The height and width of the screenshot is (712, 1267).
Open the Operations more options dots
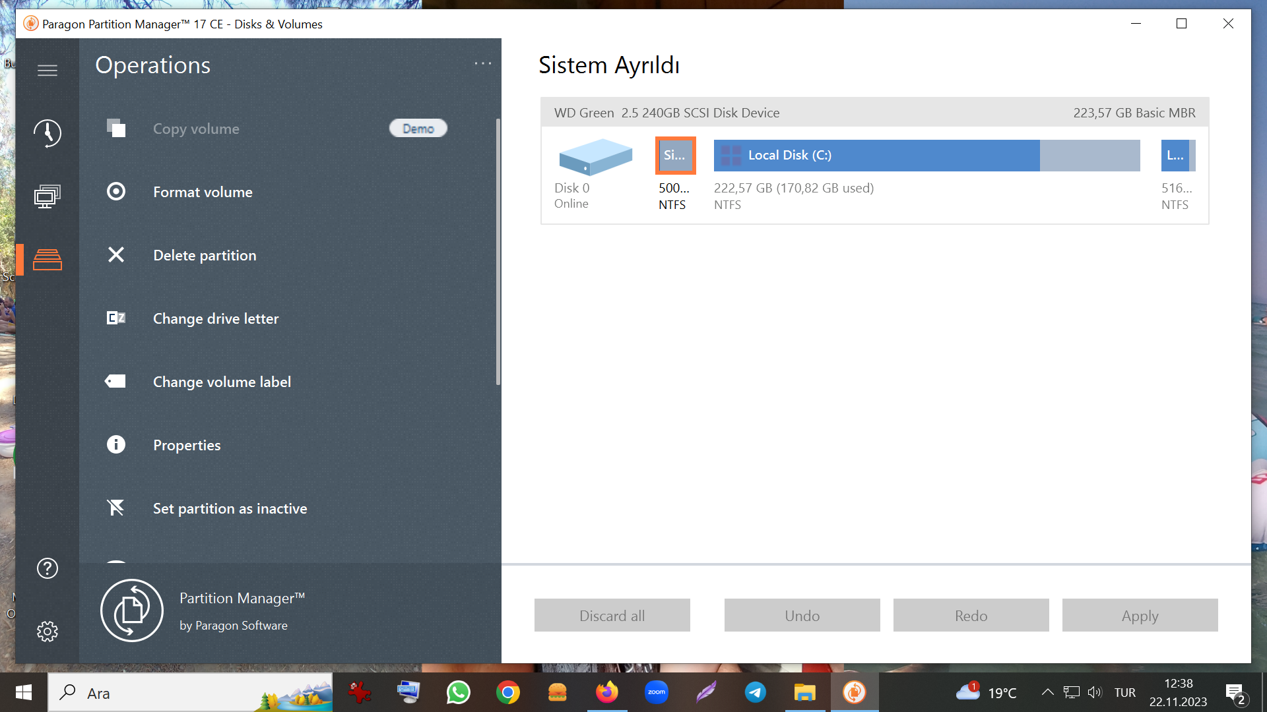pos(483,63)
